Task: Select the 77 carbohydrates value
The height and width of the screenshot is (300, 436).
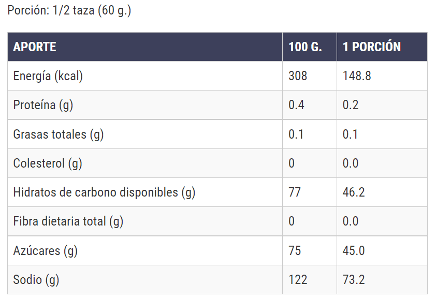Action: point(295,192)
